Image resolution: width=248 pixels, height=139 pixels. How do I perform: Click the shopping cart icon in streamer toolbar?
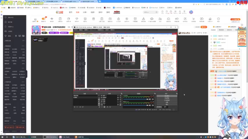(x=193, y=19)
